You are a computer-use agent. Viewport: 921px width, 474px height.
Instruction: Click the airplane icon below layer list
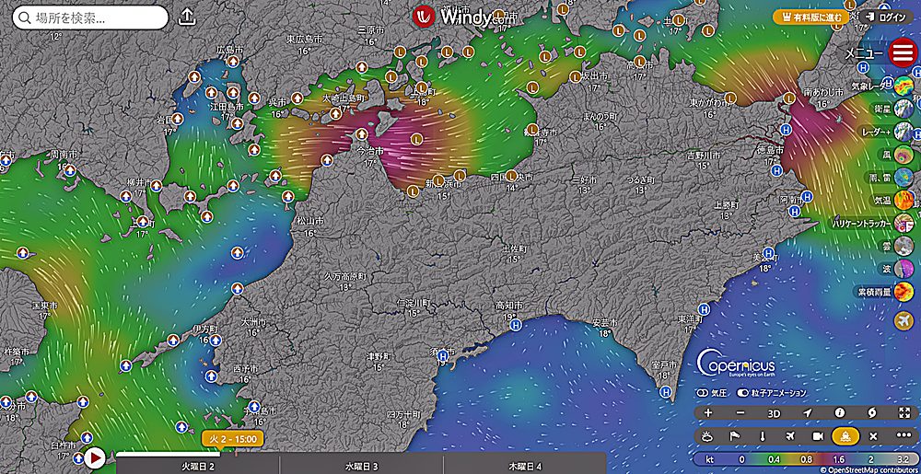pos(904,319)
